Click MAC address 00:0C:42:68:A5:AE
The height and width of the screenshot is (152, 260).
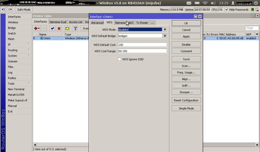(231, 38)
